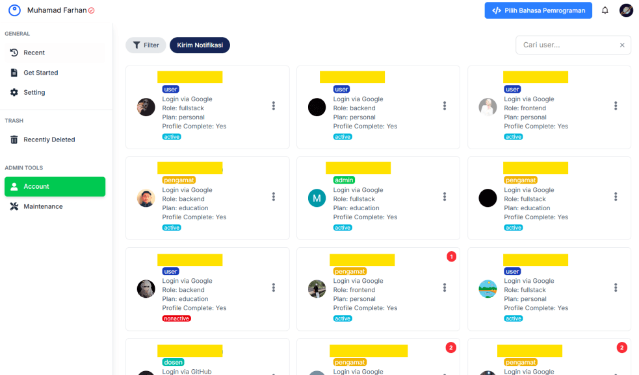Clear the search field with X icon
Screen dimensions: 639x375
pyautogui.click(x=622, y=45)
